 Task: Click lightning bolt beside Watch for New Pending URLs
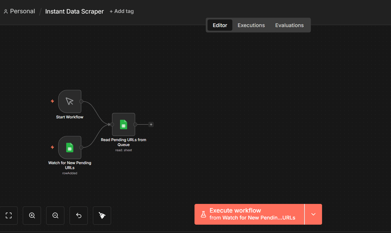[x=53, y=147]
